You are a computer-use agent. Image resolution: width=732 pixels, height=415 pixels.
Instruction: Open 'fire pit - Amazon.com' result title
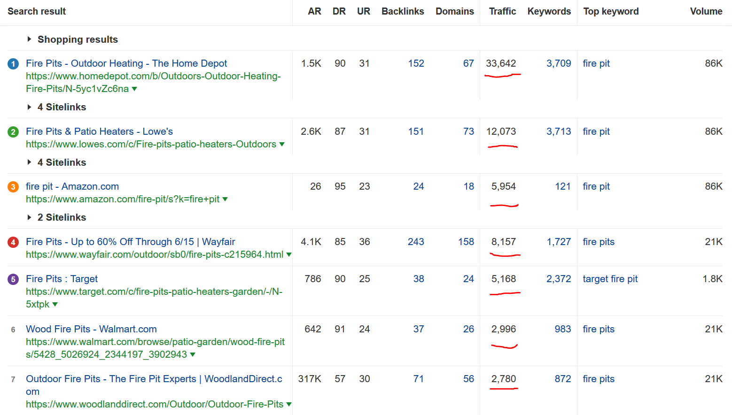(72, 186)
